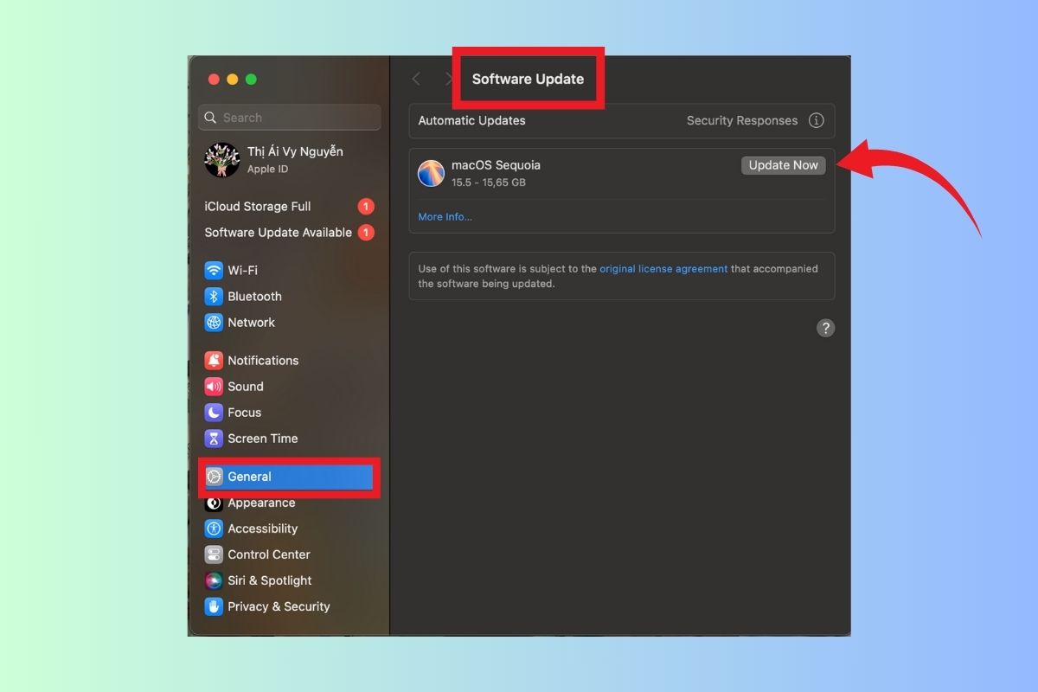Select Notifications in the sidebar
The image size is (1038, 692).
[290, 361]
